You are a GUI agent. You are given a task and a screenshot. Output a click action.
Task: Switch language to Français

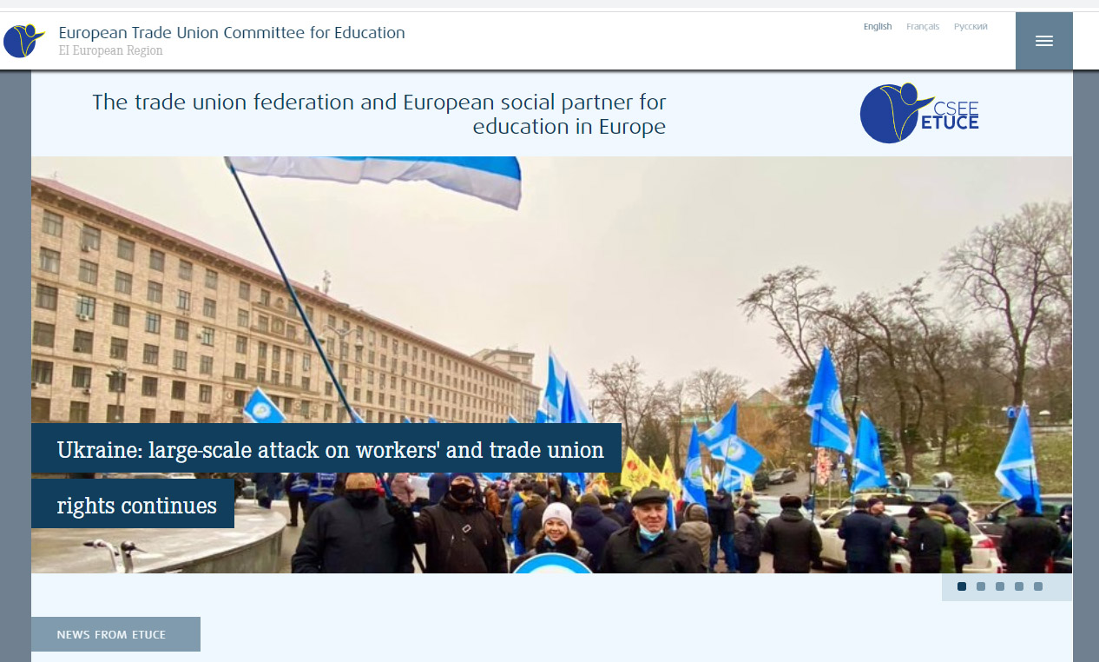click(923, 26)
